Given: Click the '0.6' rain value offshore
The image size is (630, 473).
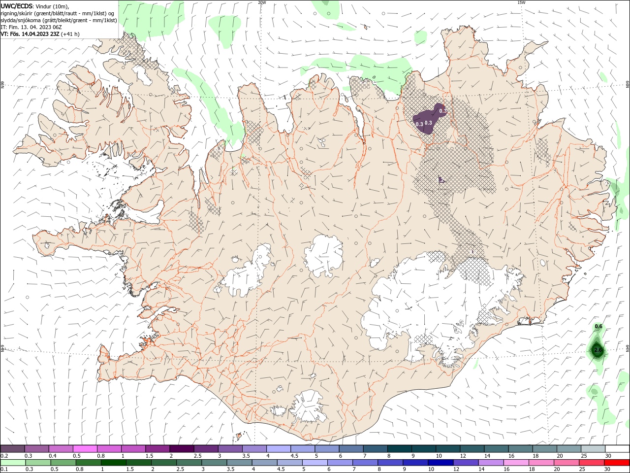Looking at the screenshot, I should tap(598, 326).
